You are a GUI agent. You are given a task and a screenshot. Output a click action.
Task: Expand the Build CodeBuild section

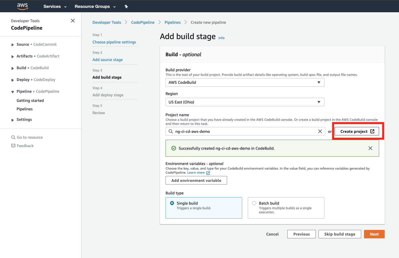tap(13, 68)
